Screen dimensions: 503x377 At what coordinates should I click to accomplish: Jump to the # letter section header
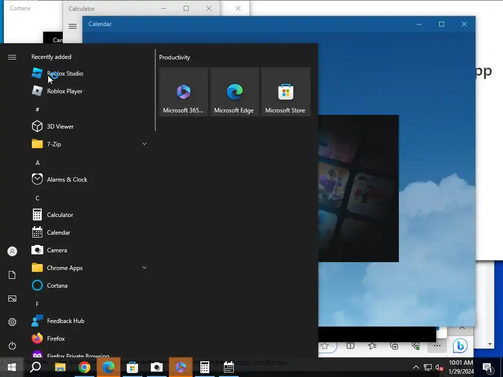37,109
